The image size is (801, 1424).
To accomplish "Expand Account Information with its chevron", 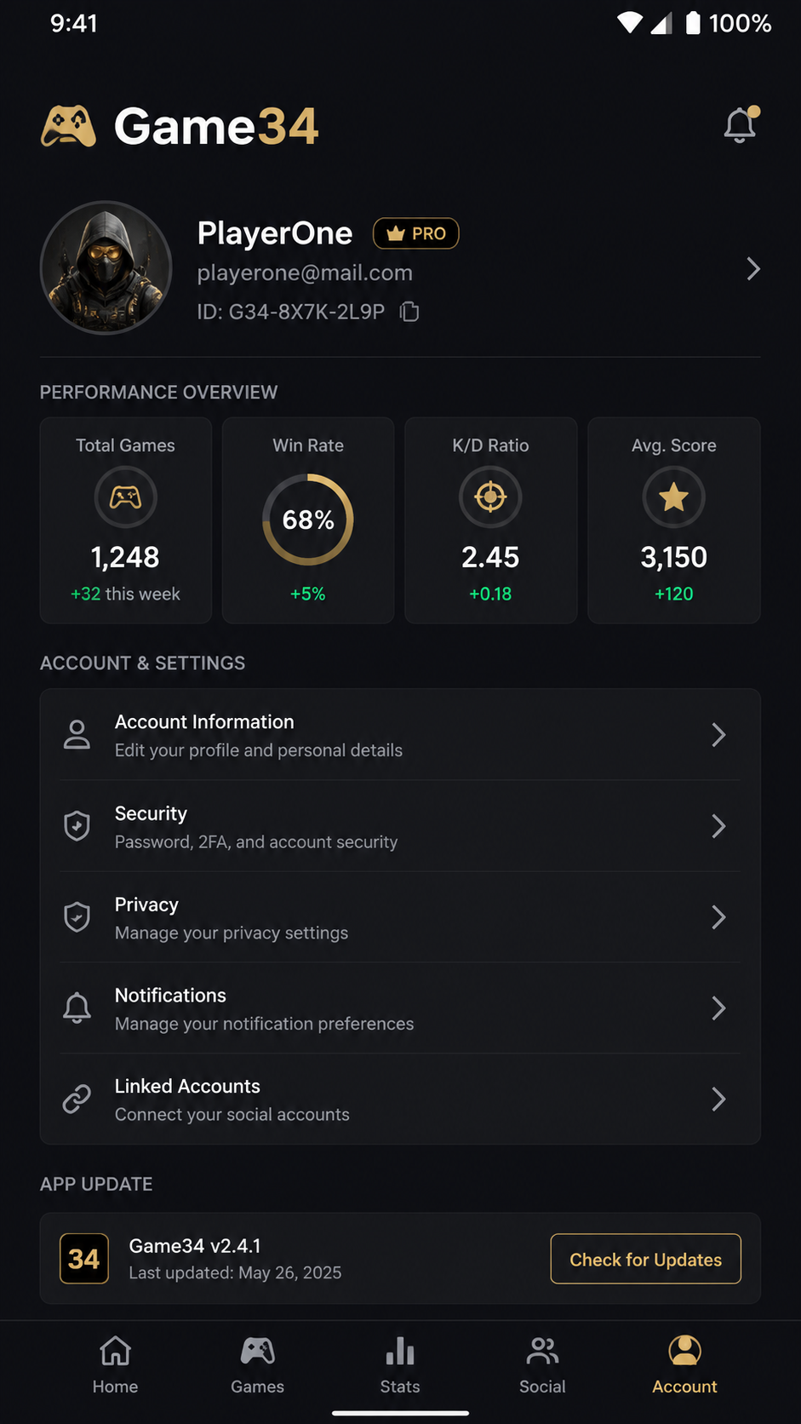I will coord(718,735).
